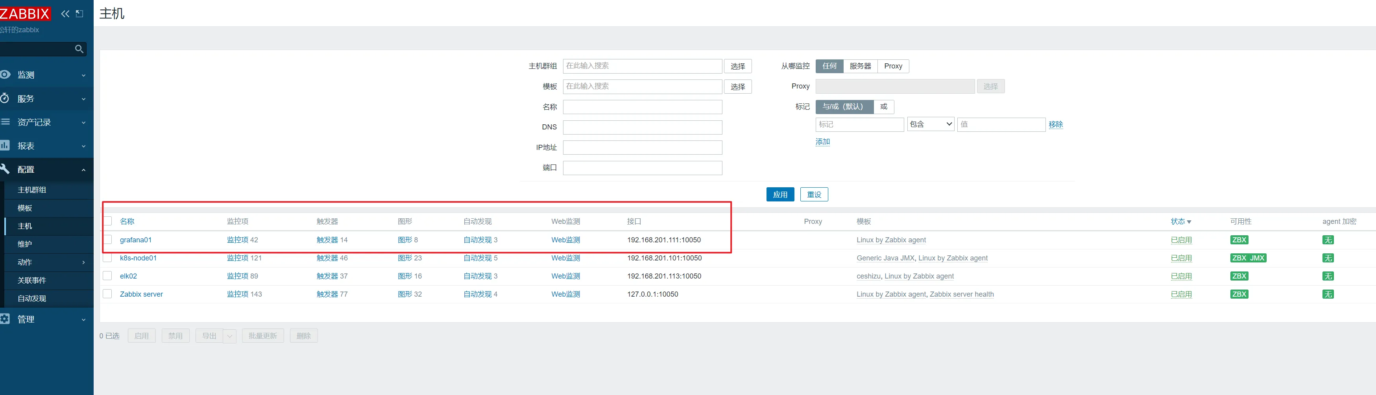This screenshot has width=1376, height=395.
Task: Collapse the sidebar with double-arrow icon
Action: tap(65, 14)
